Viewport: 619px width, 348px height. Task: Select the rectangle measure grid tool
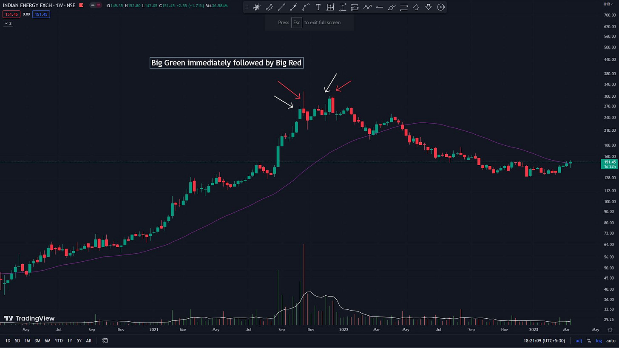pyautogui.click(x=330, y=7)
